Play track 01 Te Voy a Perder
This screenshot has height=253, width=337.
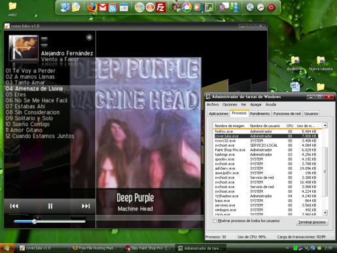pyautogui.click(x=31, y=71)
